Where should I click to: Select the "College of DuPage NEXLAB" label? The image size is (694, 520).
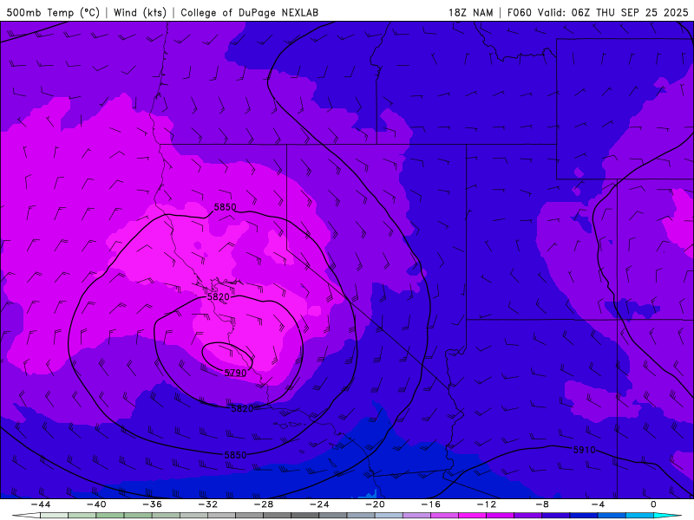pyautogui.click(x=249, y=13)
